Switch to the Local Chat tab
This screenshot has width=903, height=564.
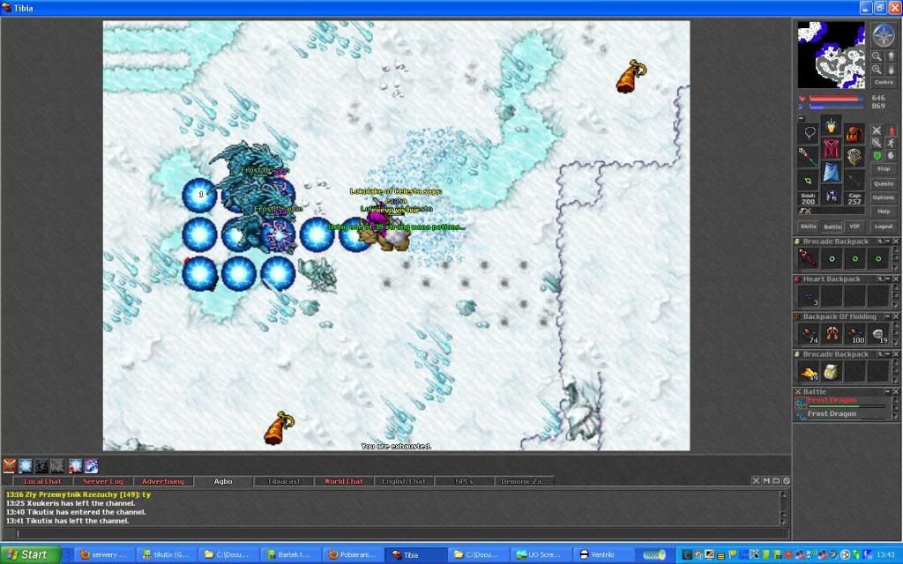click(x=42, y=481)
